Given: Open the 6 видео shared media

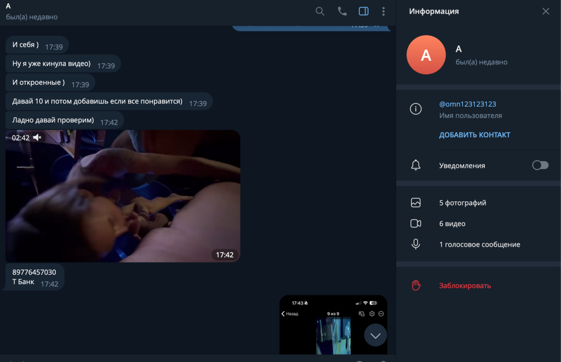Looking at the screenshot, I should point(452,224).
